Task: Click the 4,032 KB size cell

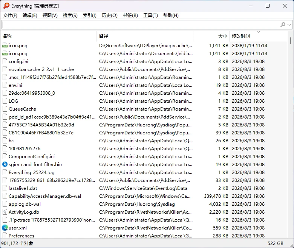Action: (x=219, y=204)
